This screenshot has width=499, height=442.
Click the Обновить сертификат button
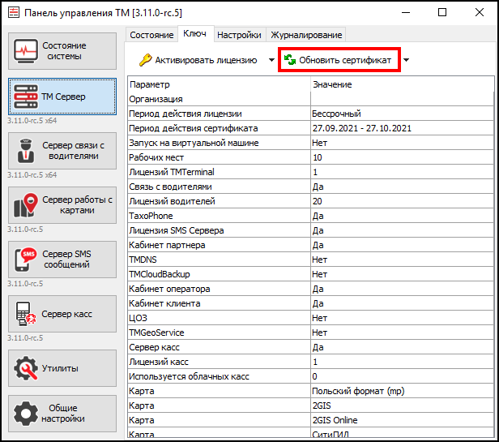tap(339, 60)
